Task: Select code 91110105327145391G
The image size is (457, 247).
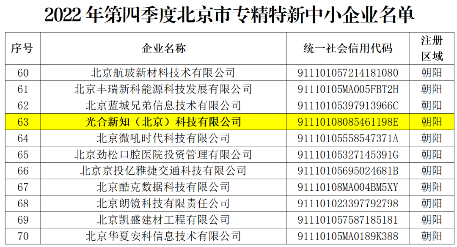Action: click(x=348, y=154)
